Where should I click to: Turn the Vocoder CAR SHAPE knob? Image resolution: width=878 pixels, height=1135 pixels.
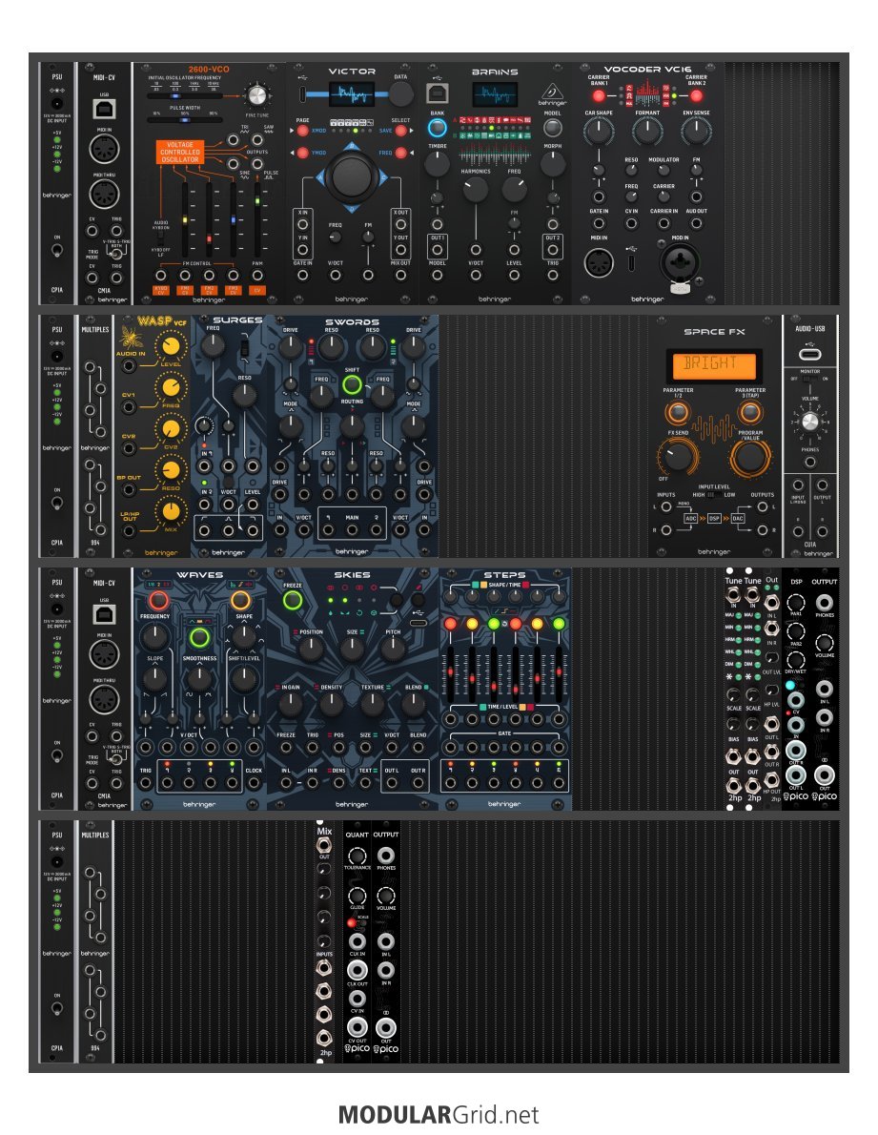pos(599,132)
